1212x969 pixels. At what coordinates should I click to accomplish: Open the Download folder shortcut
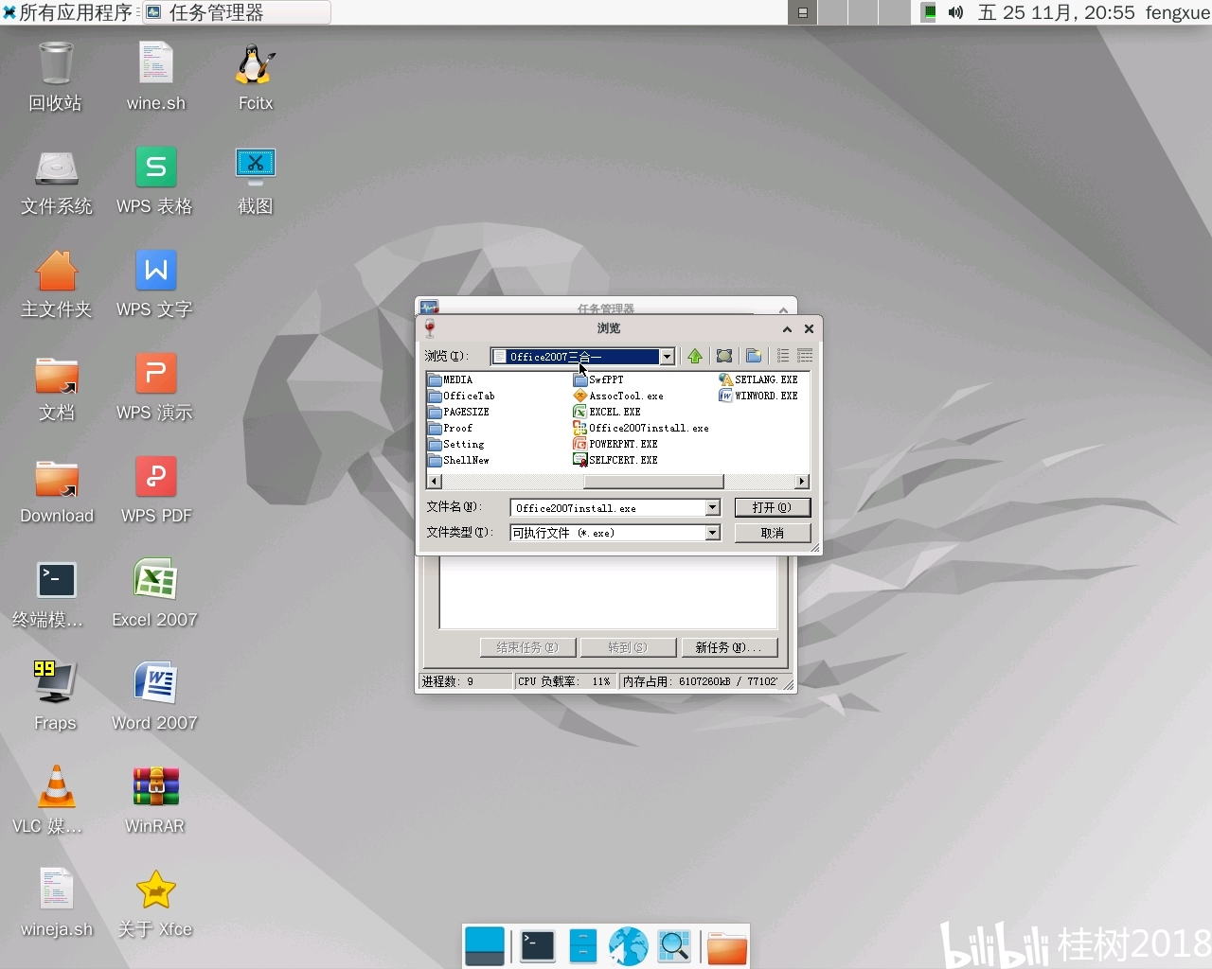(x=57, y=491)
